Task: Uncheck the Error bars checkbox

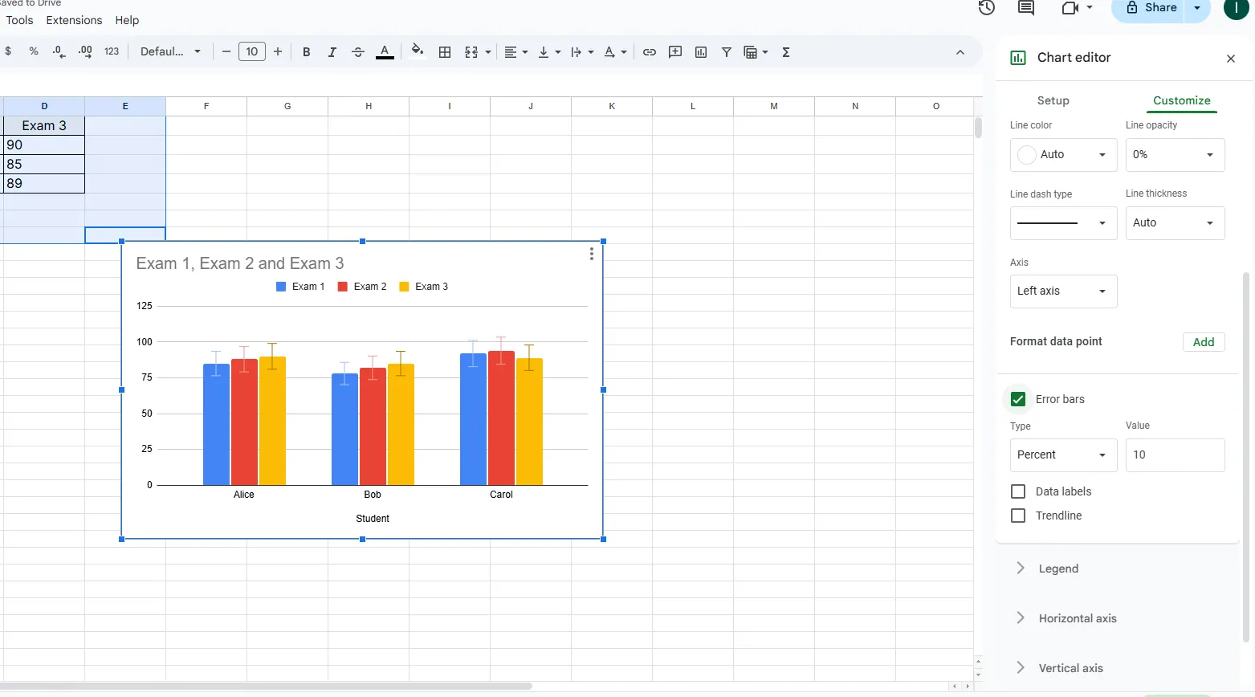Action: point(1018,399)
